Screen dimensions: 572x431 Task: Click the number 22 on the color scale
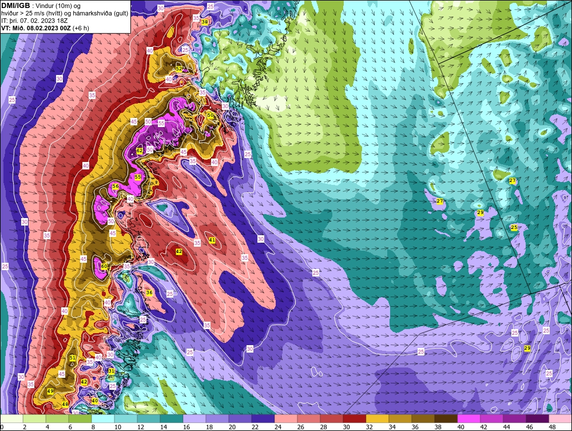tap(255, 427)
